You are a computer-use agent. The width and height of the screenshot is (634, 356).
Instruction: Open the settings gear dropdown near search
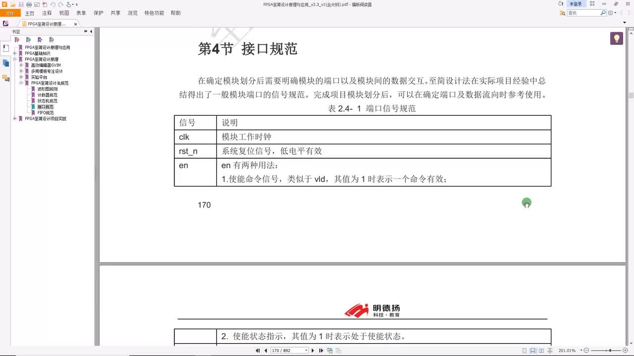[612, 13]
